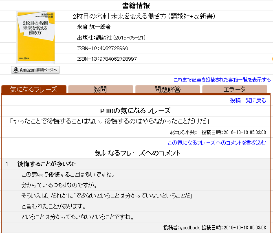Open link これまで記事を投稿された書籍一覧を表示する

222,80
